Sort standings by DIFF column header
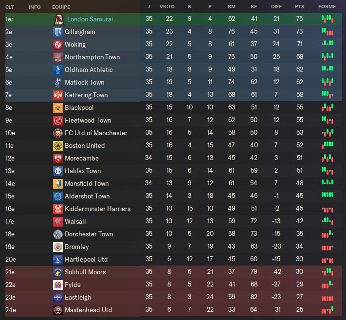 click(276, 7)
